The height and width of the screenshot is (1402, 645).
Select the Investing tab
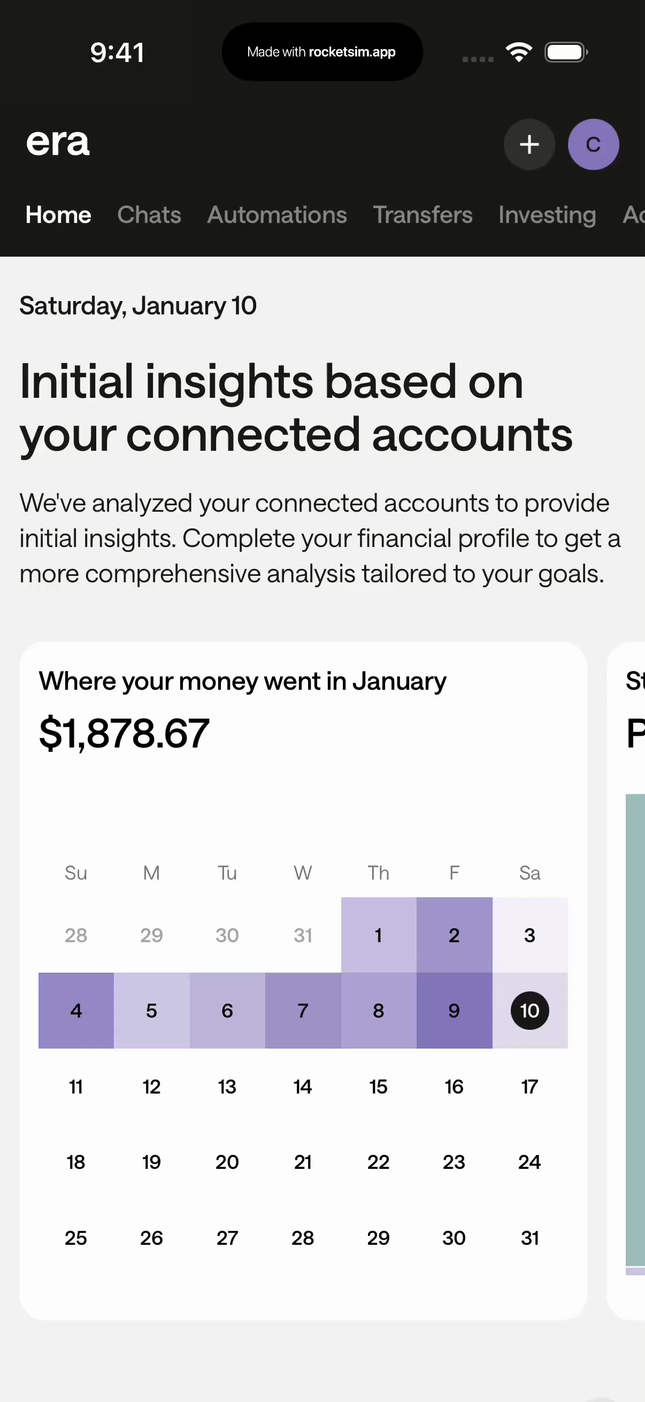coord(547,215)
